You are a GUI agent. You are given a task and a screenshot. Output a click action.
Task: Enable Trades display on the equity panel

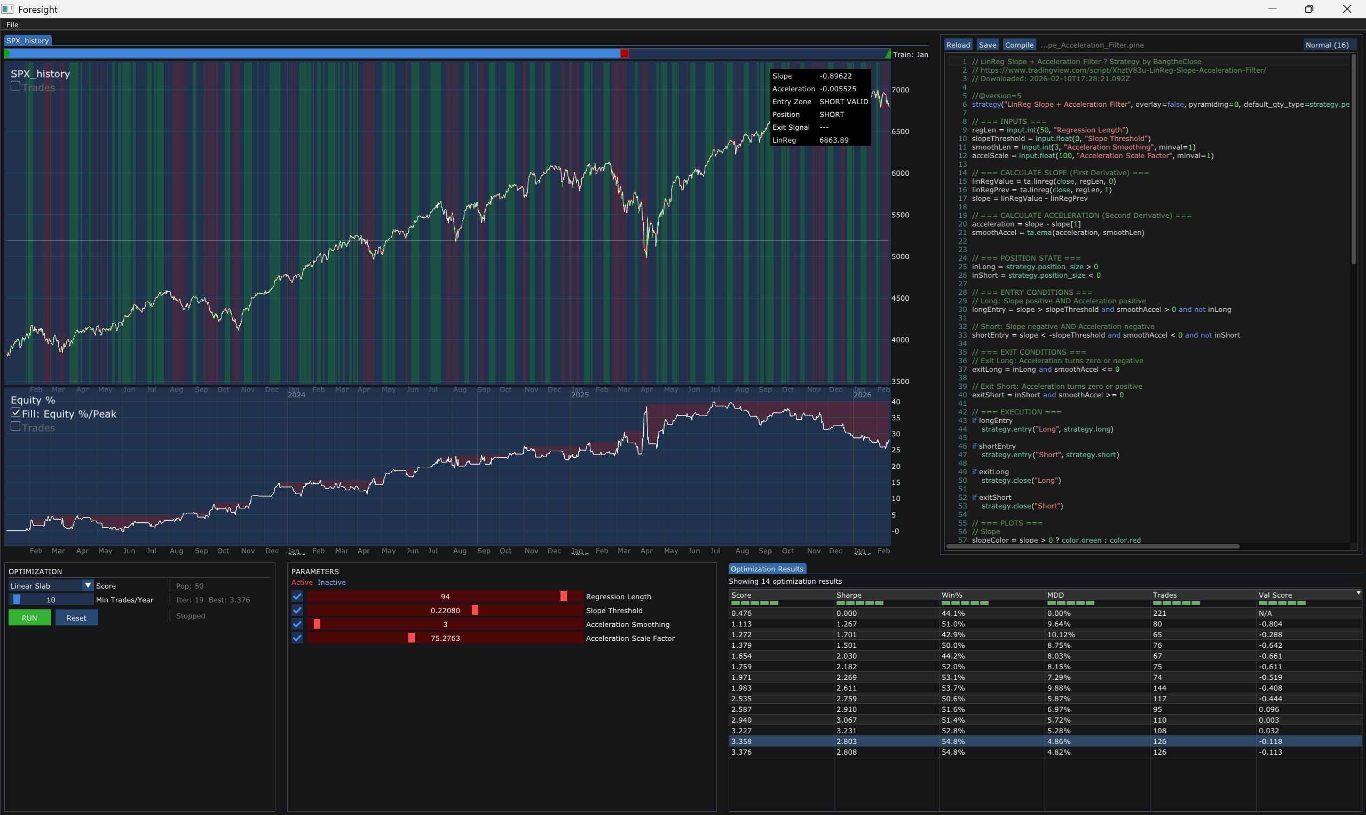[15, 426]
